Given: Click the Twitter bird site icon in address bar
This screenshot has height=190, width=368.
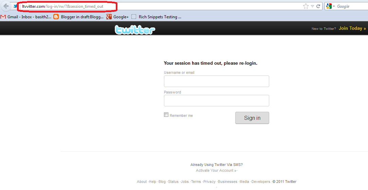Looking at the screenshot, I should [15, 6].
